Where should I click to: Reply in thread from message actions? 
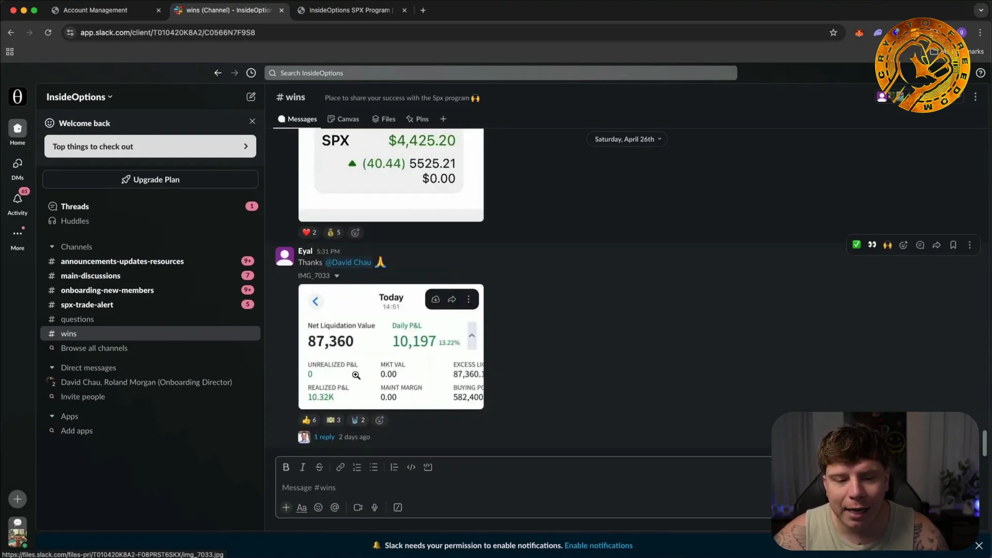tap(920, 245)
